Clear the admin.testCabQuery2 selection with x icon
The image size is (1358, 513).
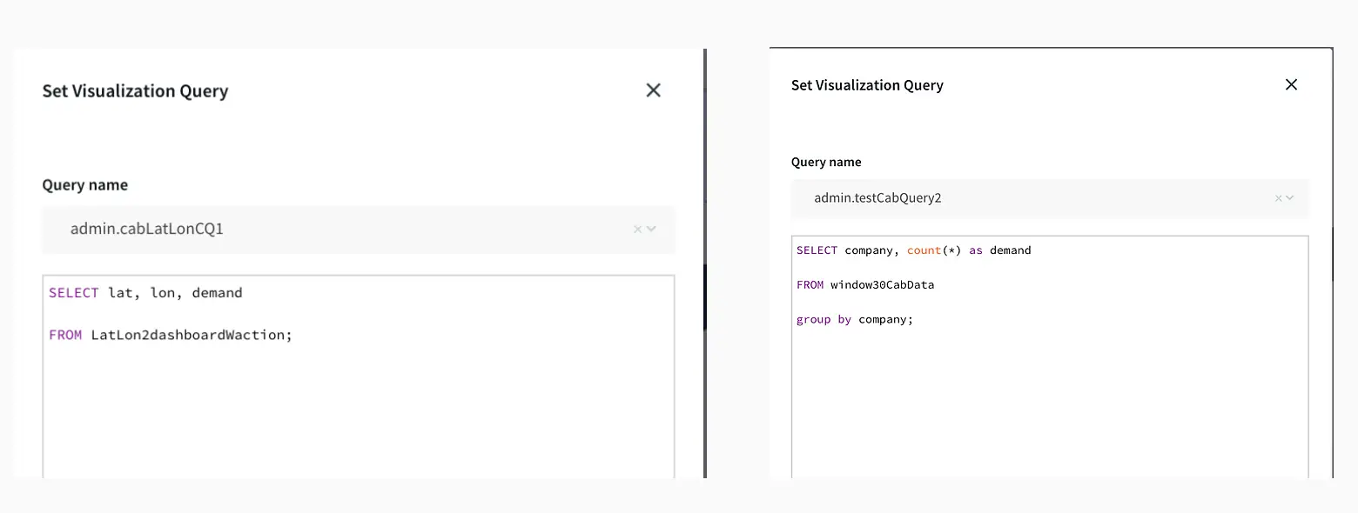click(x=1278, y=198)
